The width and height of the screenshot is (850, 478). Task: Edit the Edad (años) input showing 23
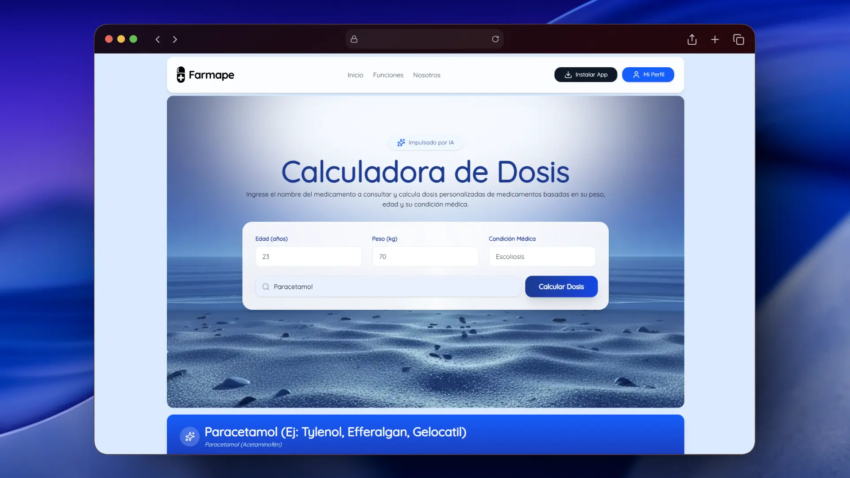[x=308, y=256]
